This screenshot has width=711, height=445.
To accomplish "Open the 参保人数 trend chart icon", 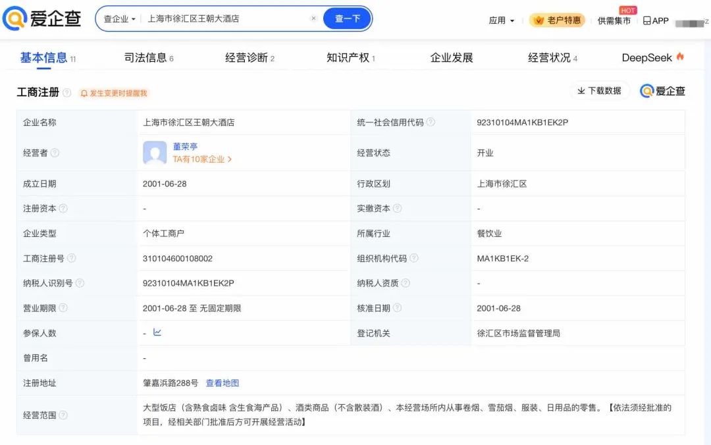I will coord(157,332).
